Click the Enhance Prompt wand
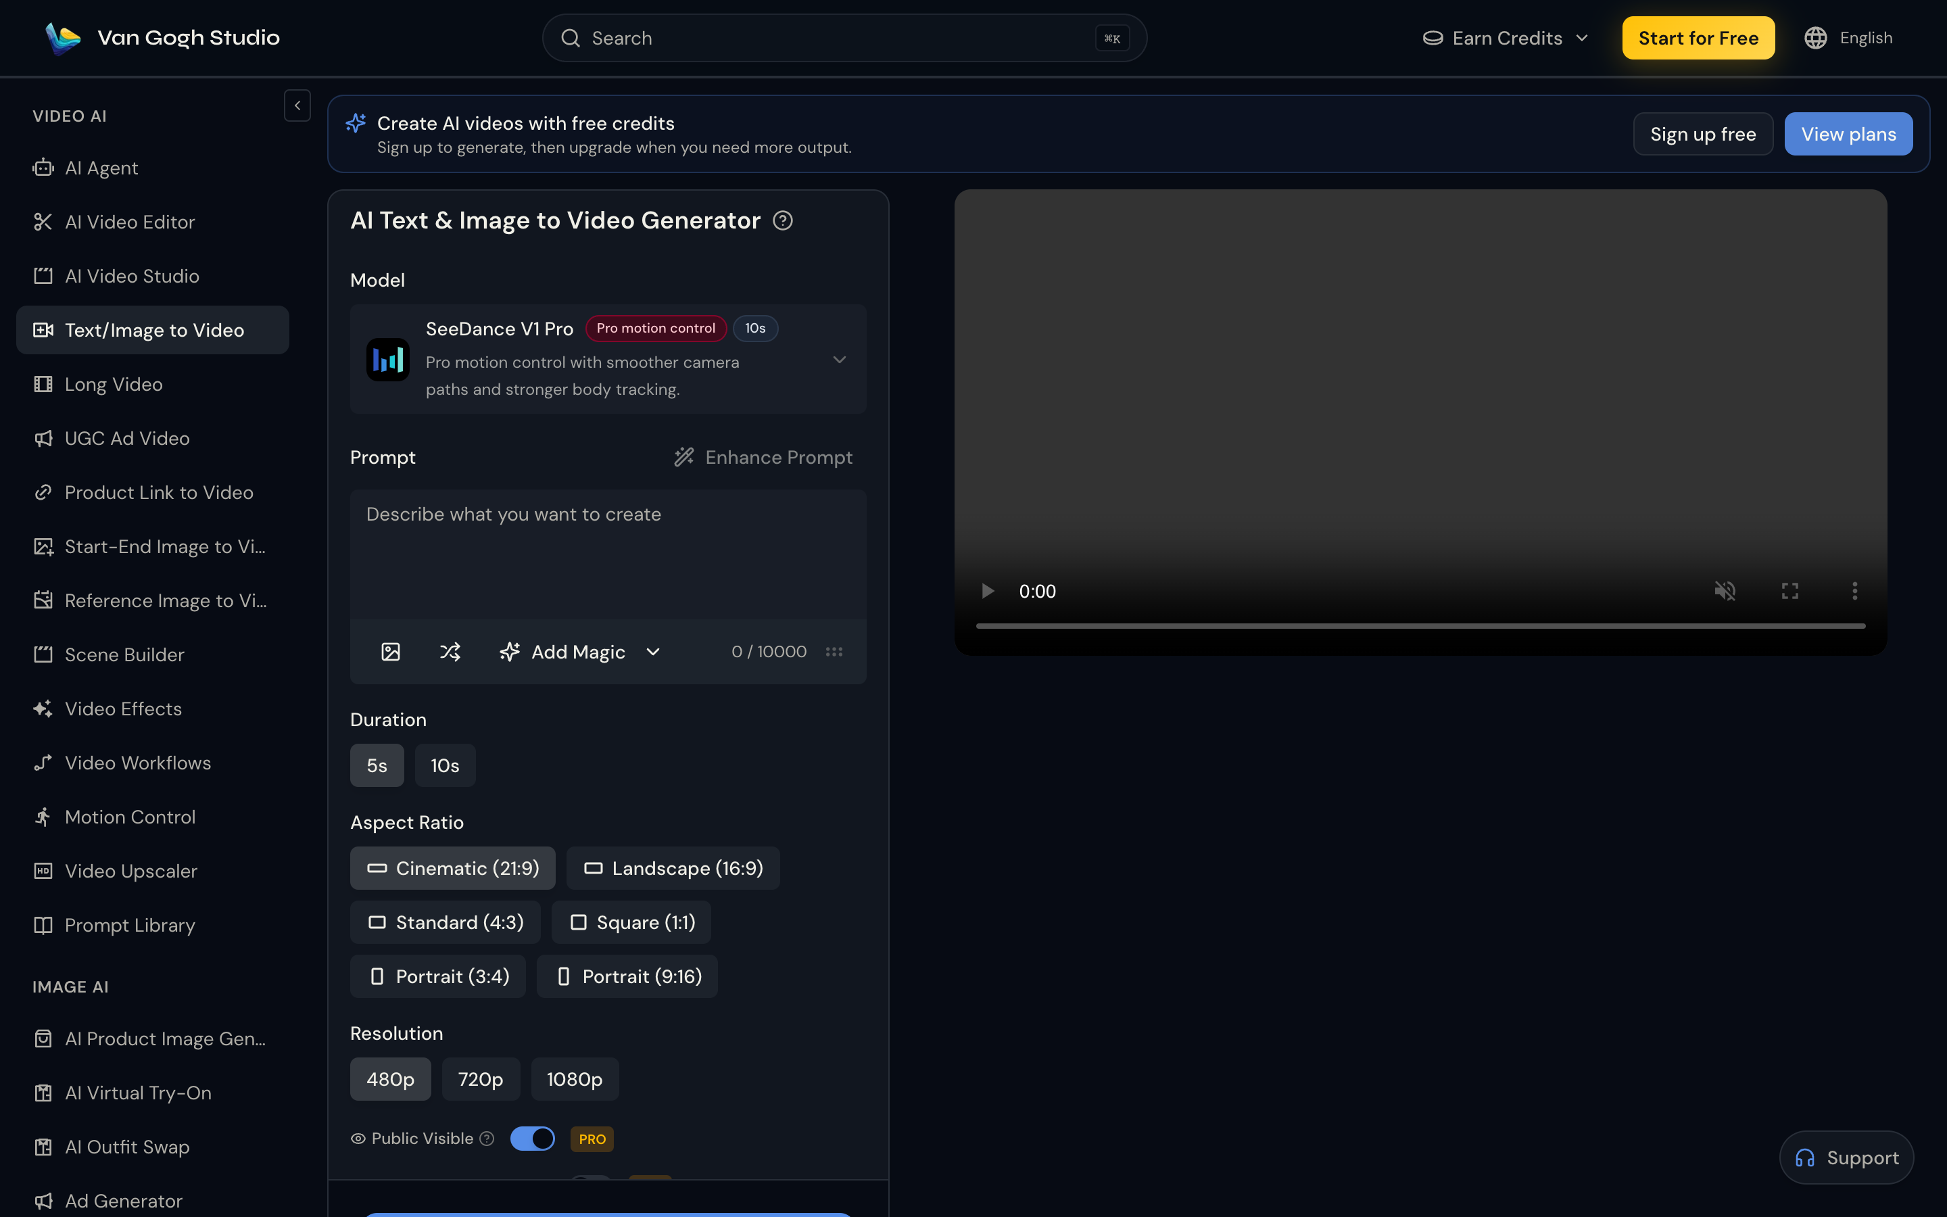 pos(763,457)
